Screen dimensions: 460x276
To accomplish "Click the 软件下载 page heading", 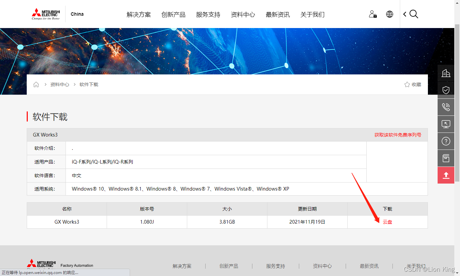I will point(50,117).
